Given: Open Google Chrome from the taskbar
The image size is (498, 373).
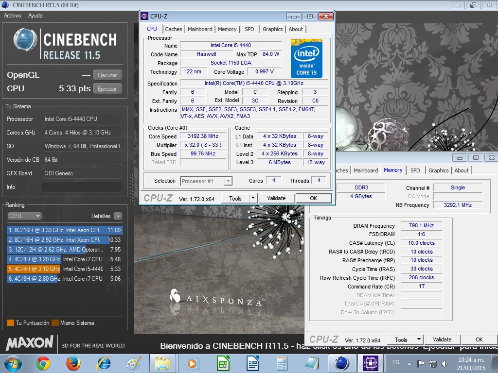Looking at the screenshot, I should coord(43,363).
